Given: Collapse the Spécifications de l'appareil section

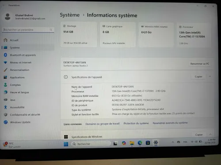Looking at the screenshot, I should pyautogui.click(x=210, y=77).
